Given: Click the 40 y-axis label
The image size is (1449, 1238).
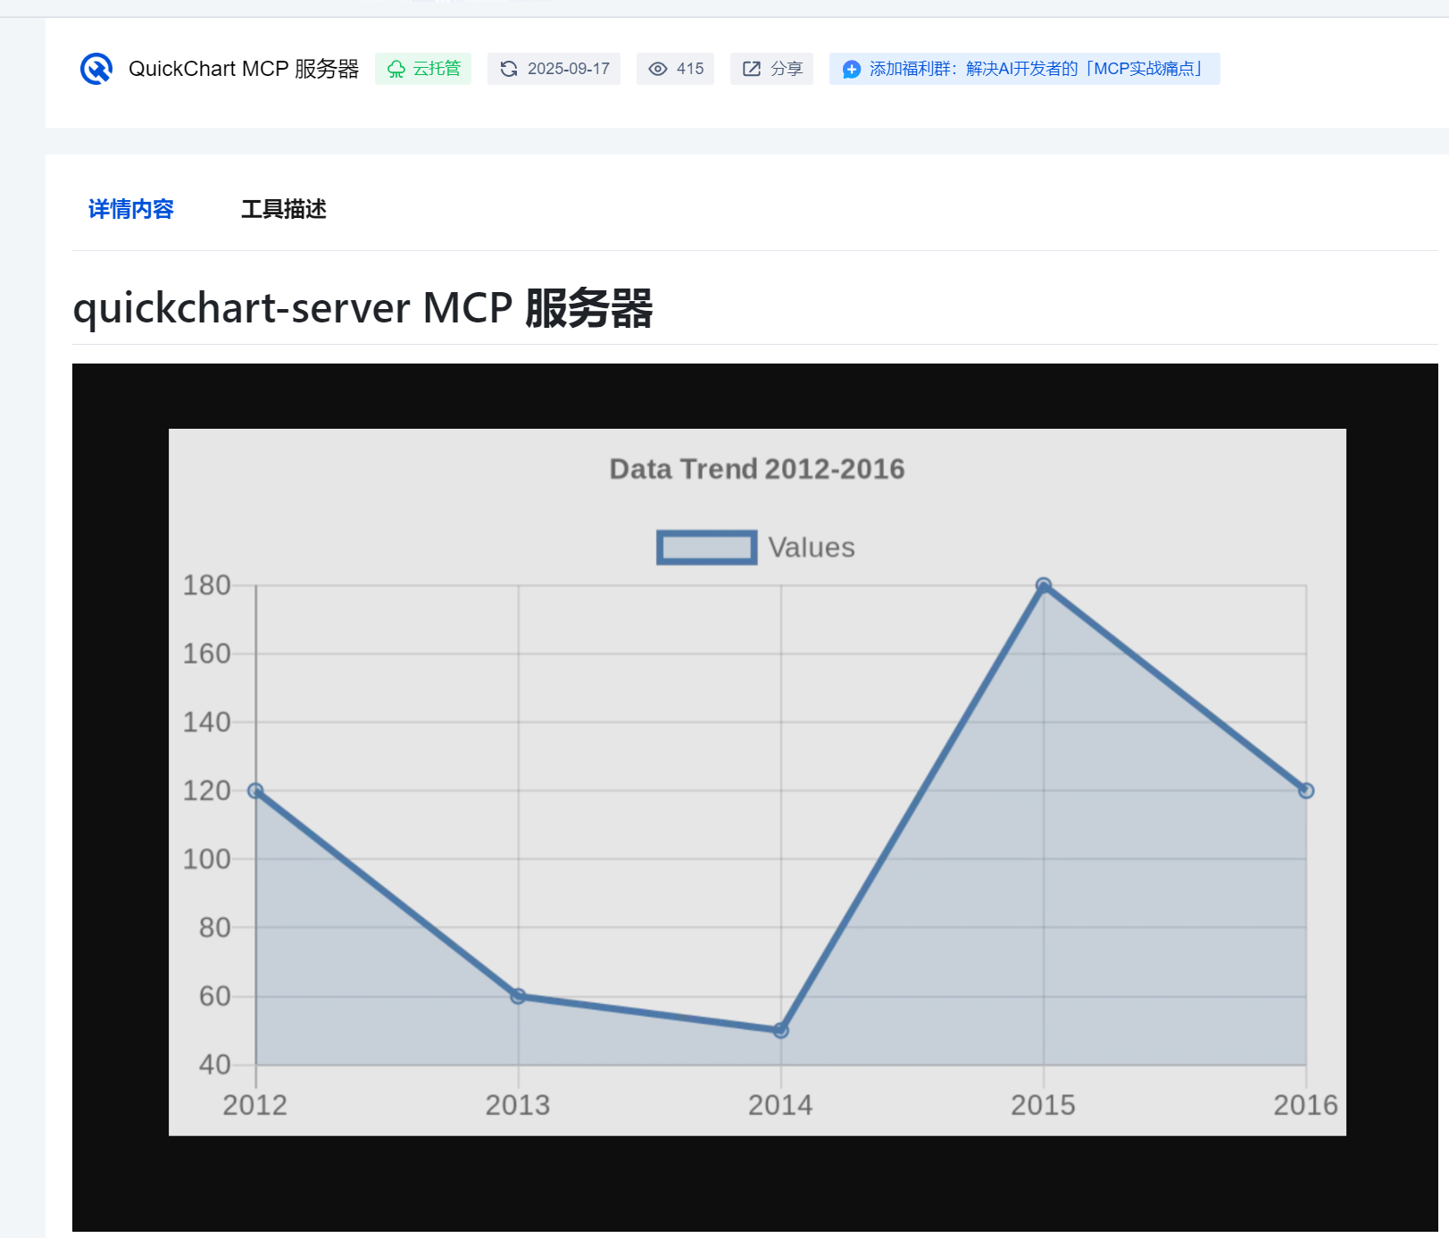Looking at the screenshot, I should click(215, 1065).
